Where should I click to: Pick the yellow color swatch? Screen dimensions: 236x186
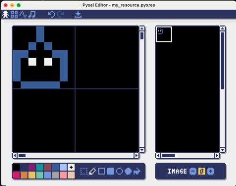pos(32,175)
